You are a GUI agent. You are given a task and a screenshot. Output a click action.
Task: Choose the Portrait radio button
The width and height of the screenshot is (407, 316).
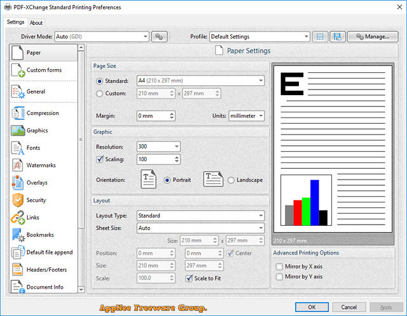167,180
